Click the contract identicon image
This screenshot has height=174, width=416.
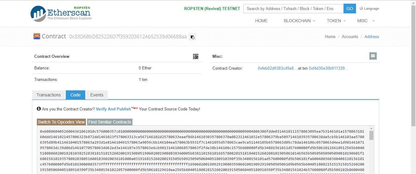pos(37,36)
